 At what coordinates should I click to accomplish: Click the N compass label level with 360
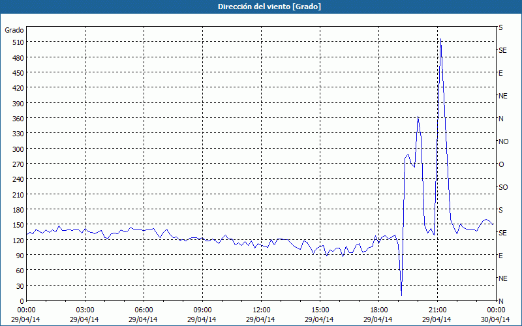point(501,119)
